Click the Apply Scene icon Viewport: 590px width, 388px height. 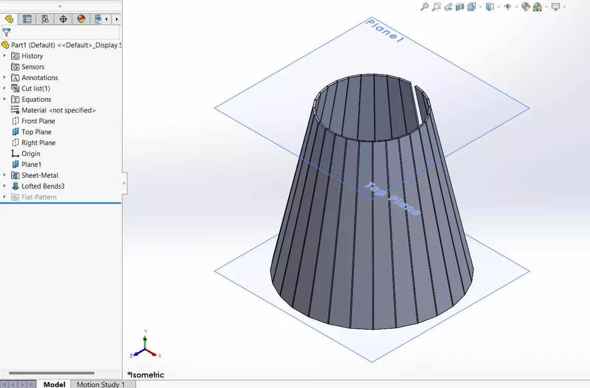[537, 7]
